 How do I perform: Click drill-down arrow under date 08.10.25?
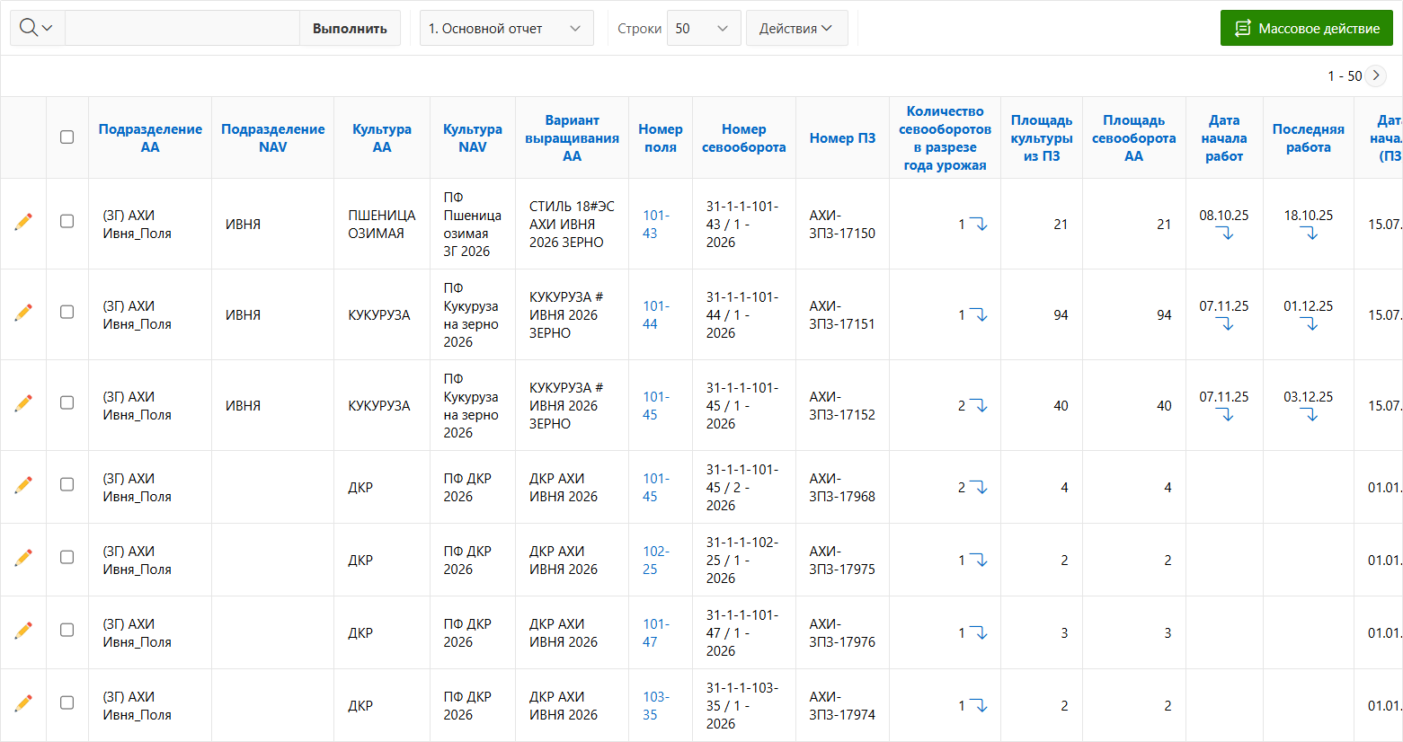click(x=1224, y=234)
